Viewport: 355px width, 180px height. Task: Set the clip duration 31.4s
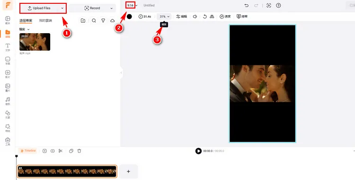[x=145, y=17]
